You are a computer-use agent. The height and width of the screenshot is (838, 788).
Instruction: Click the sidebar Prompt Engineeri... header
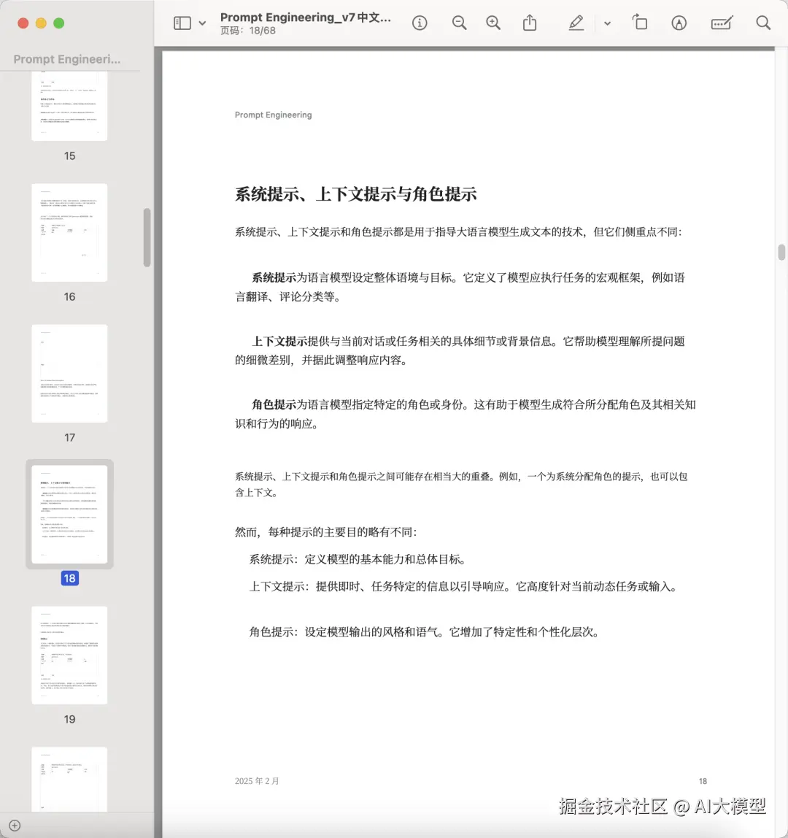67,59
